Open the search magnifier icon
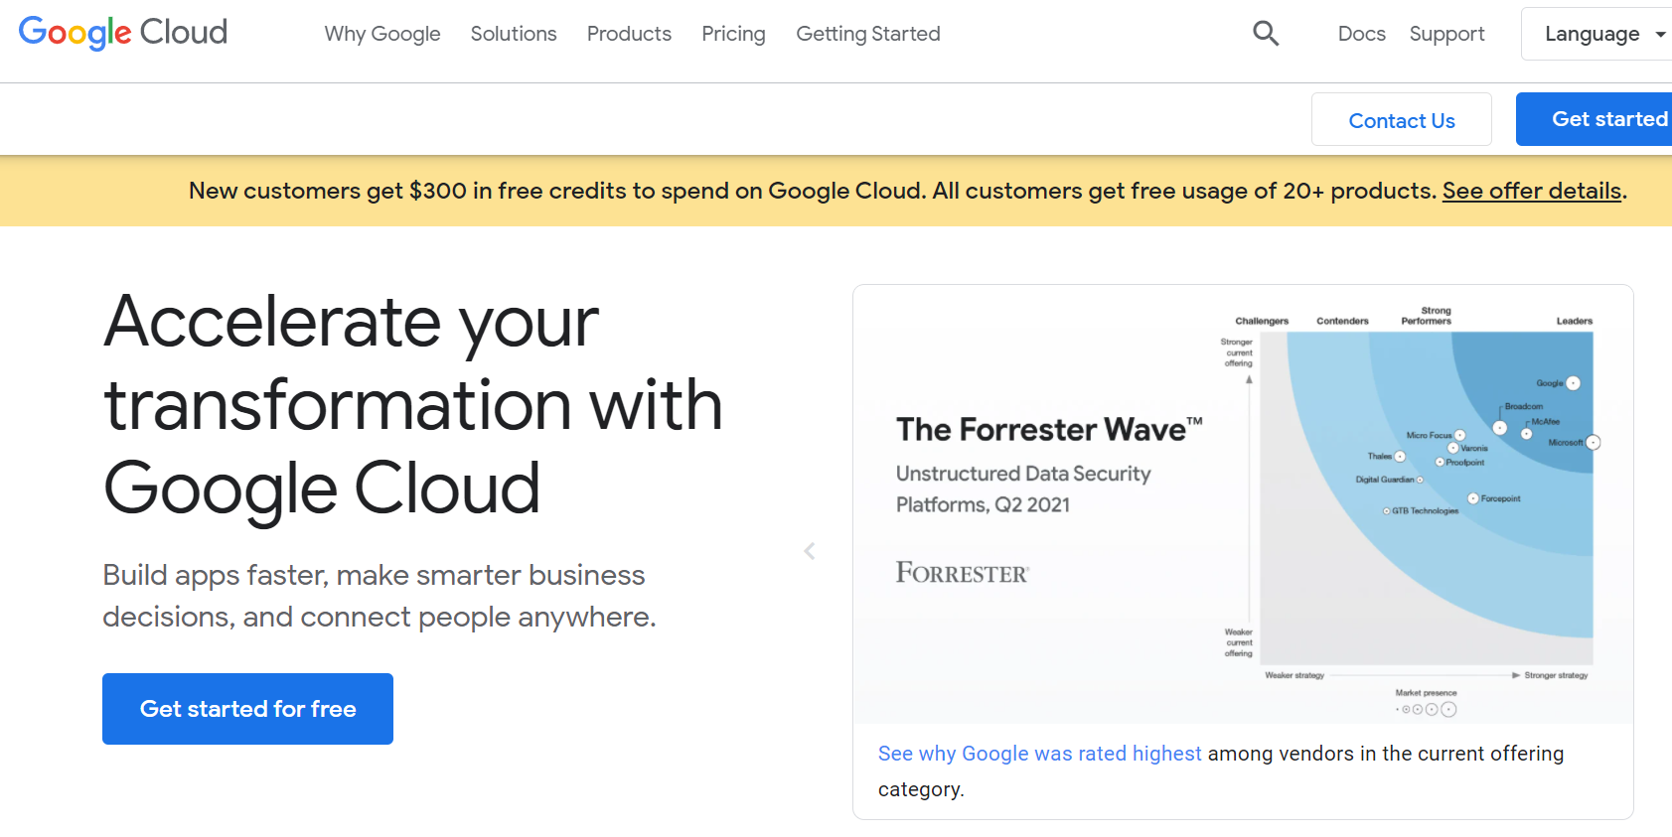This screenshot has height=837, width=1672. coord(1266,34)
